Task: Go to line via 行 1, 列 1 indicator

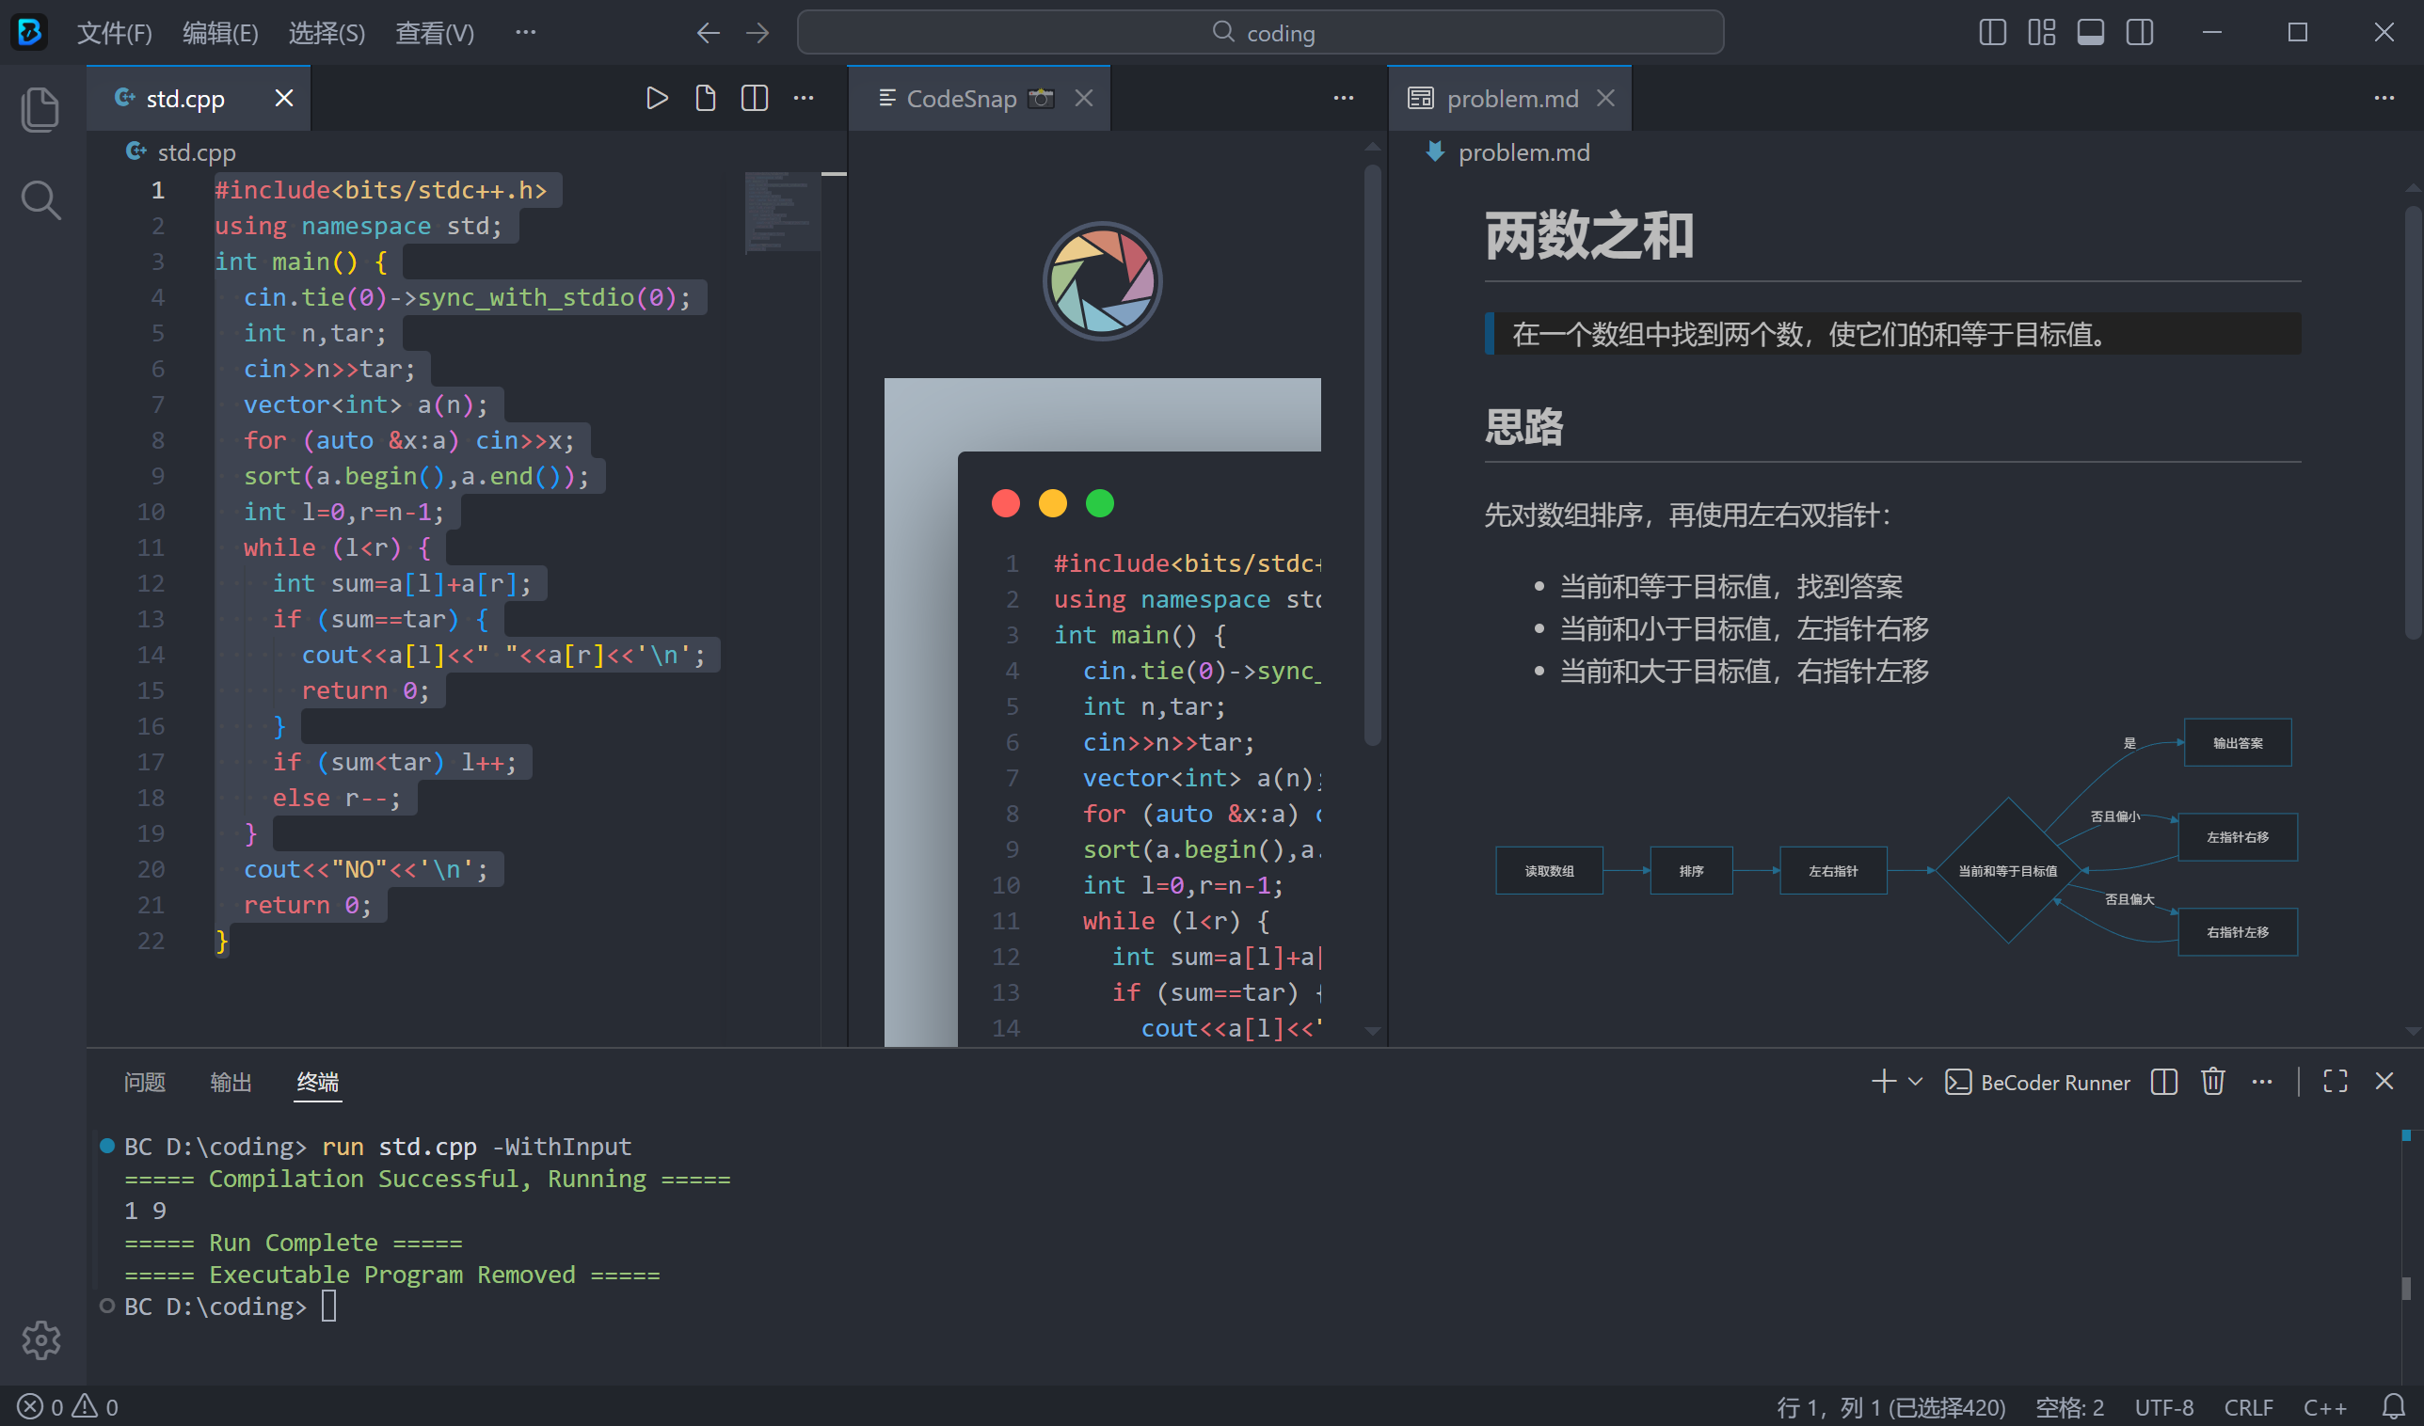Action: [1891, 1408]
